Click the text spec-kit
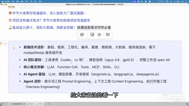The width and height of the screenshot is (189, 106). [x=164, y=60]
